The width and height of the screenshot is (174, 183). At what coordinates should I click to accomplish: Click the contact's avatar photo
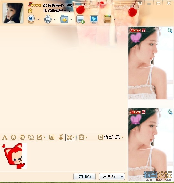point(13,13)
